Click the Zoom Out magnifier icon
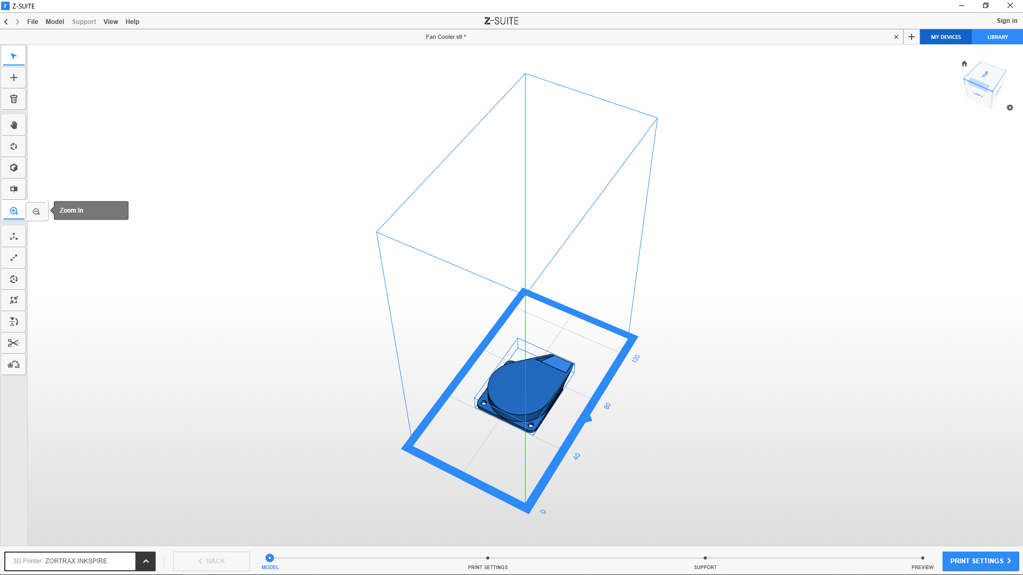 click(36, 212)
